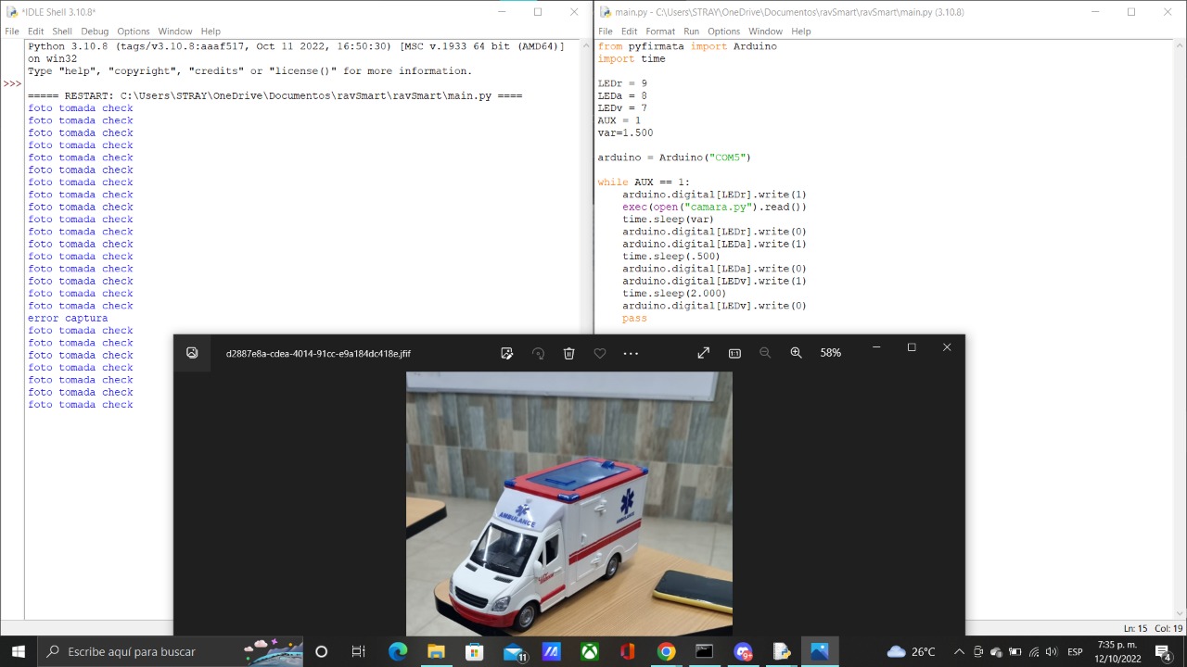Enter fullscreen view in Photos viewer

[x=703, y=353]
